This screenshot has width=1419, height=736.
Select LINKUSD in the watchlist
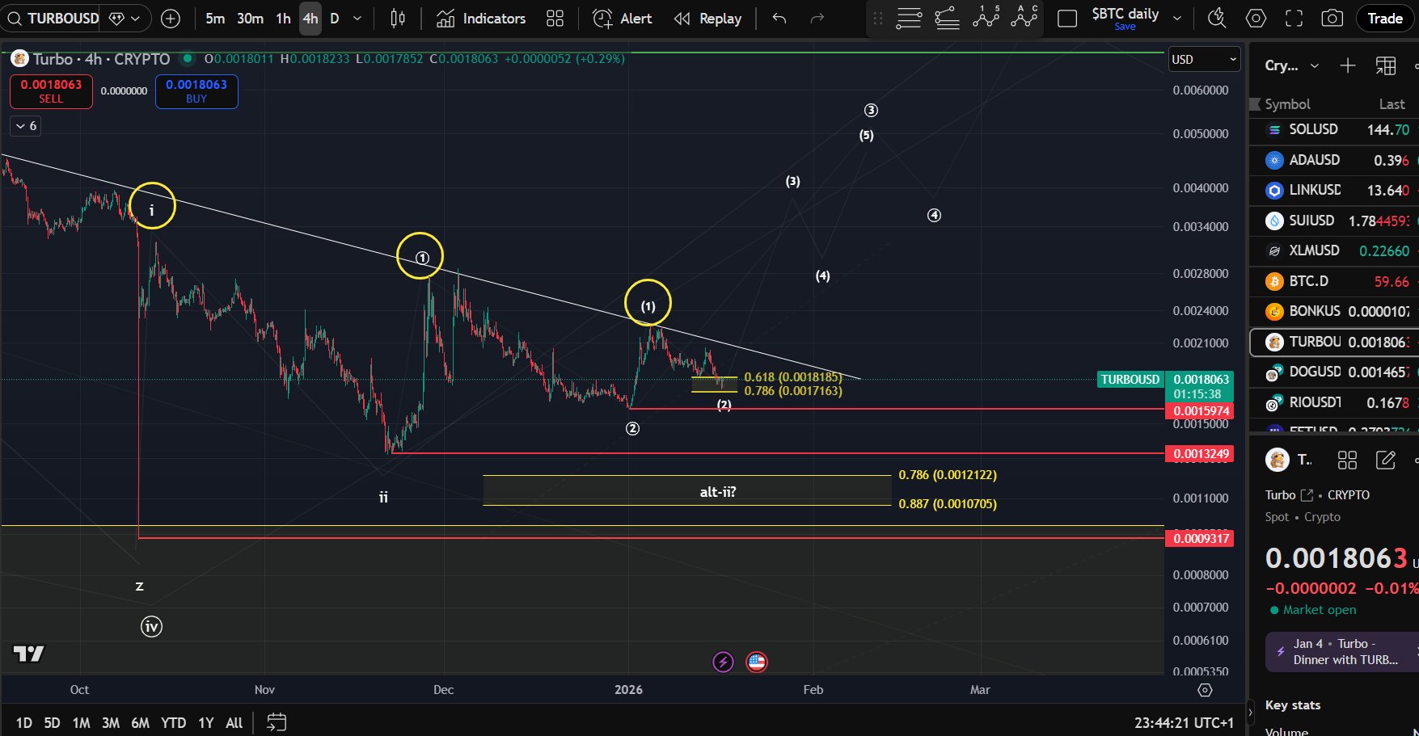click(x=1334, y=190)
